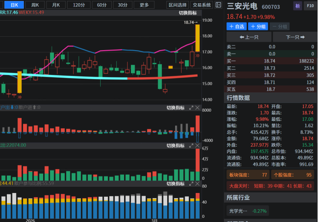Expand the retail participation ratio panel

[x=191, y=184]
